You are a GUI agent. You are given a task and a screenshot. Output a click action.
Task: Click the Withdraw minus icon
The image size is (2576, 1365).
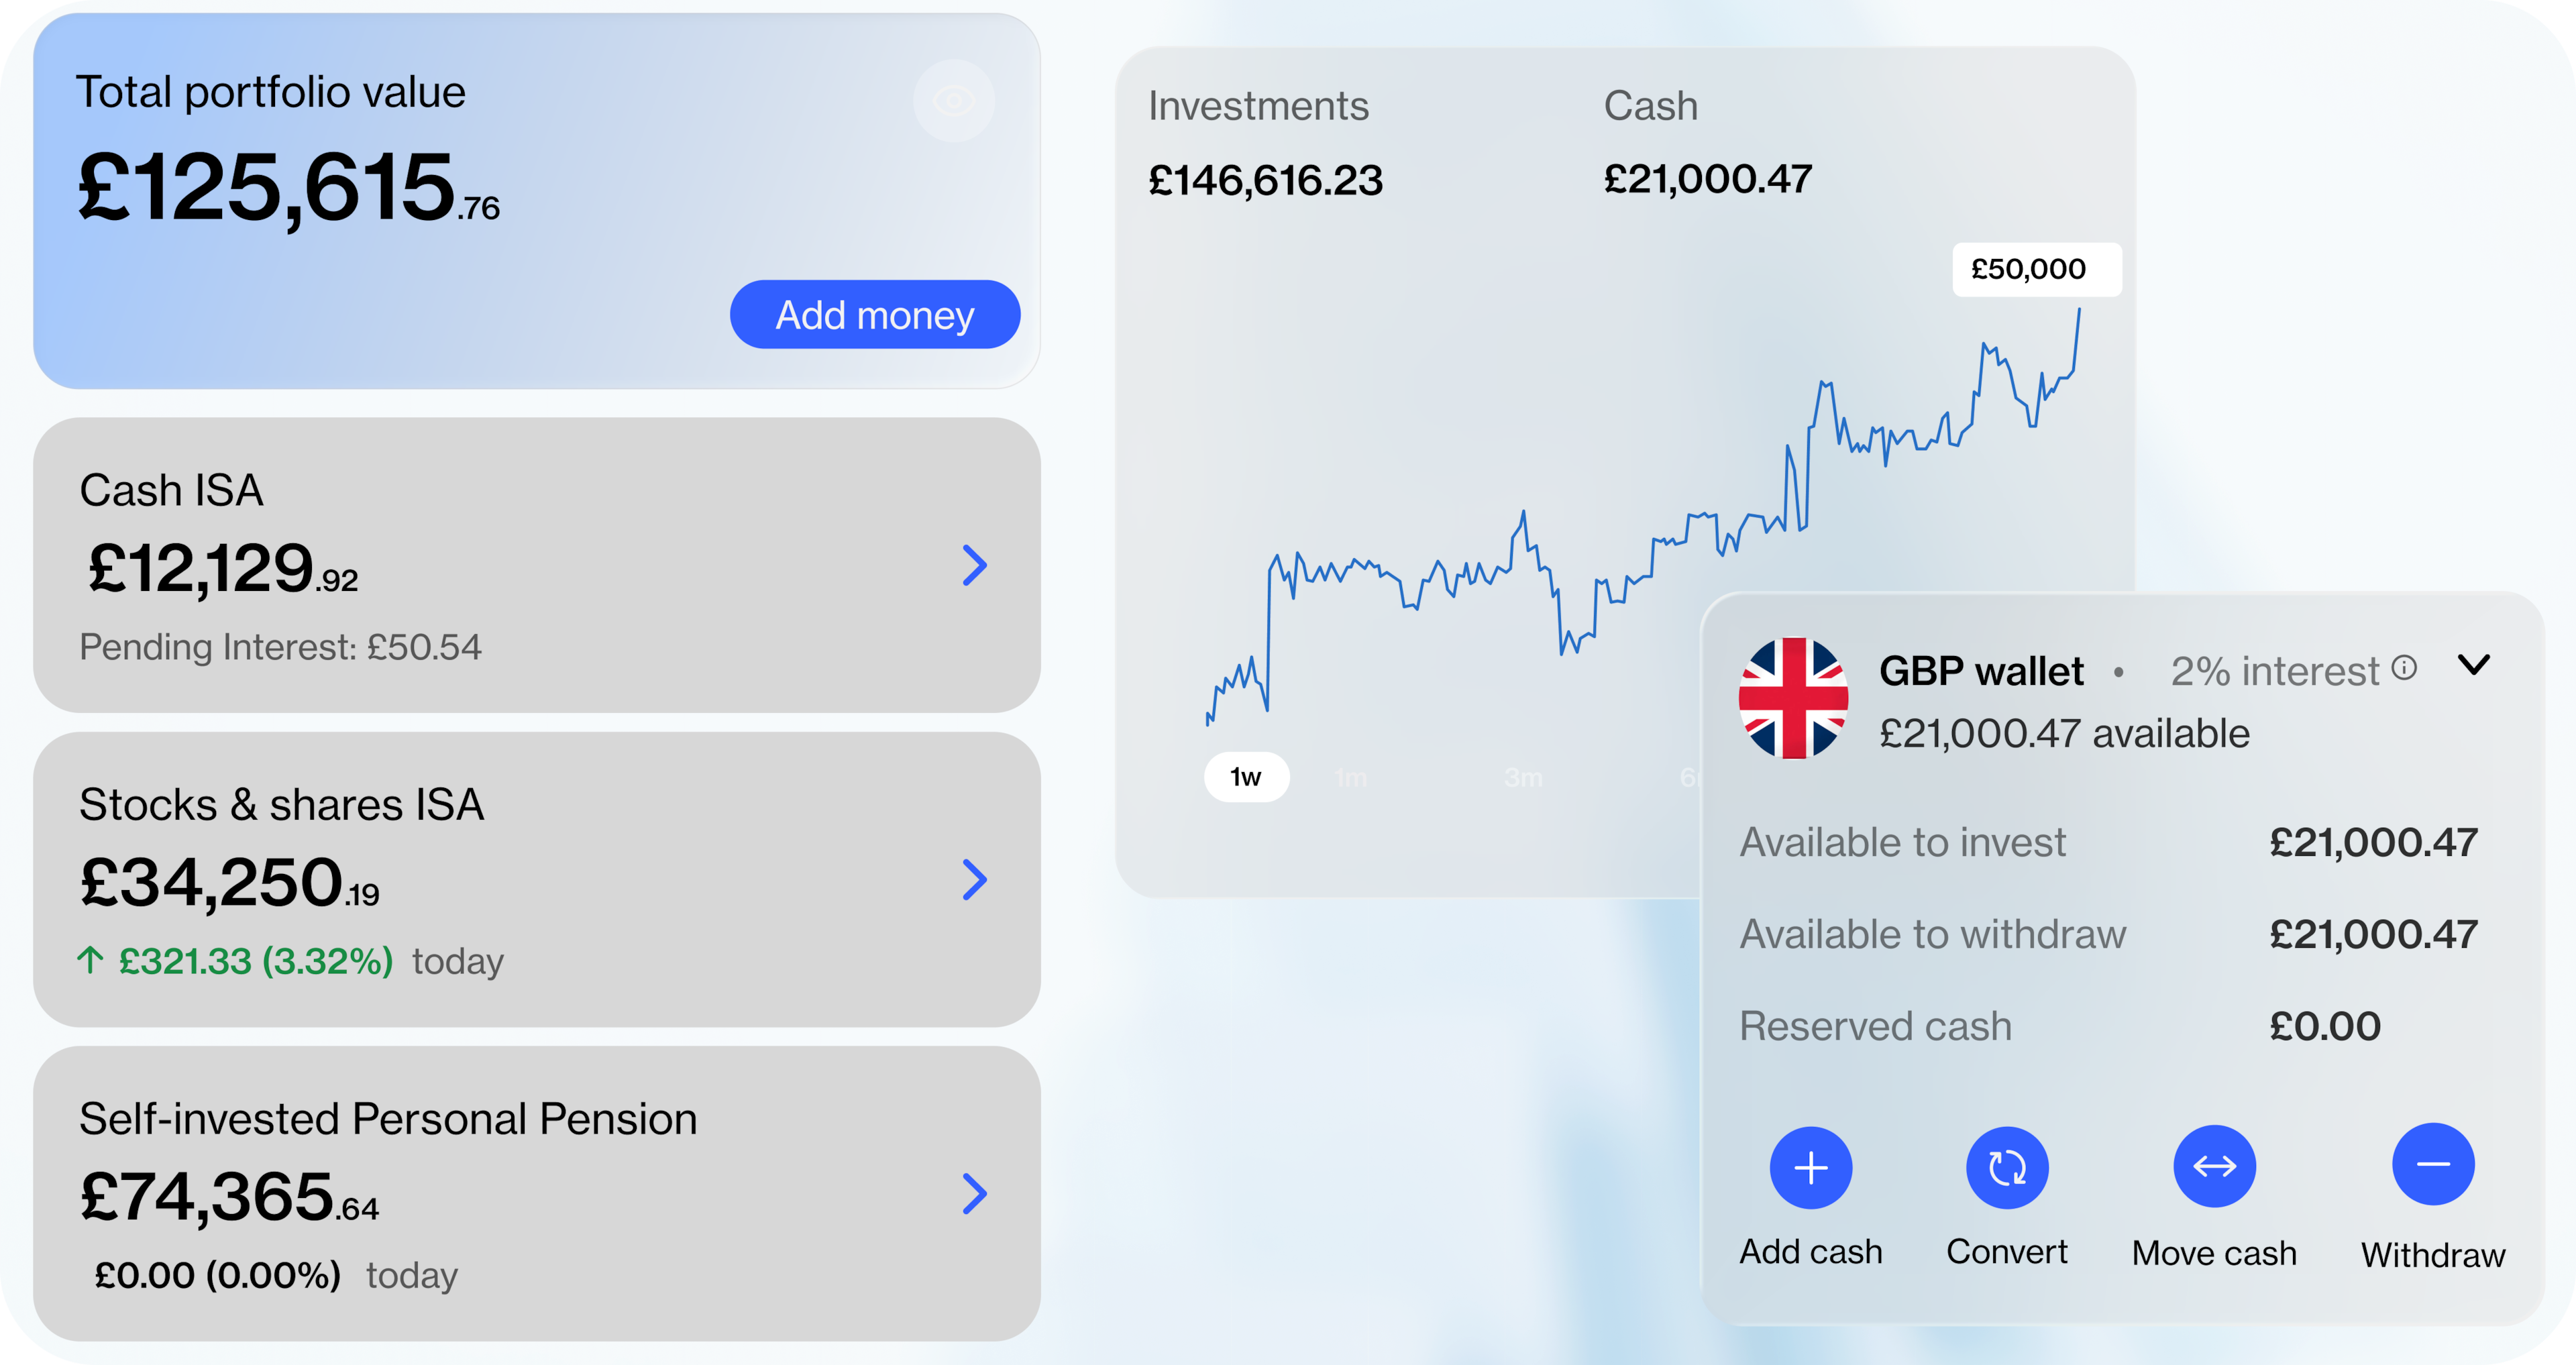2432,1164
